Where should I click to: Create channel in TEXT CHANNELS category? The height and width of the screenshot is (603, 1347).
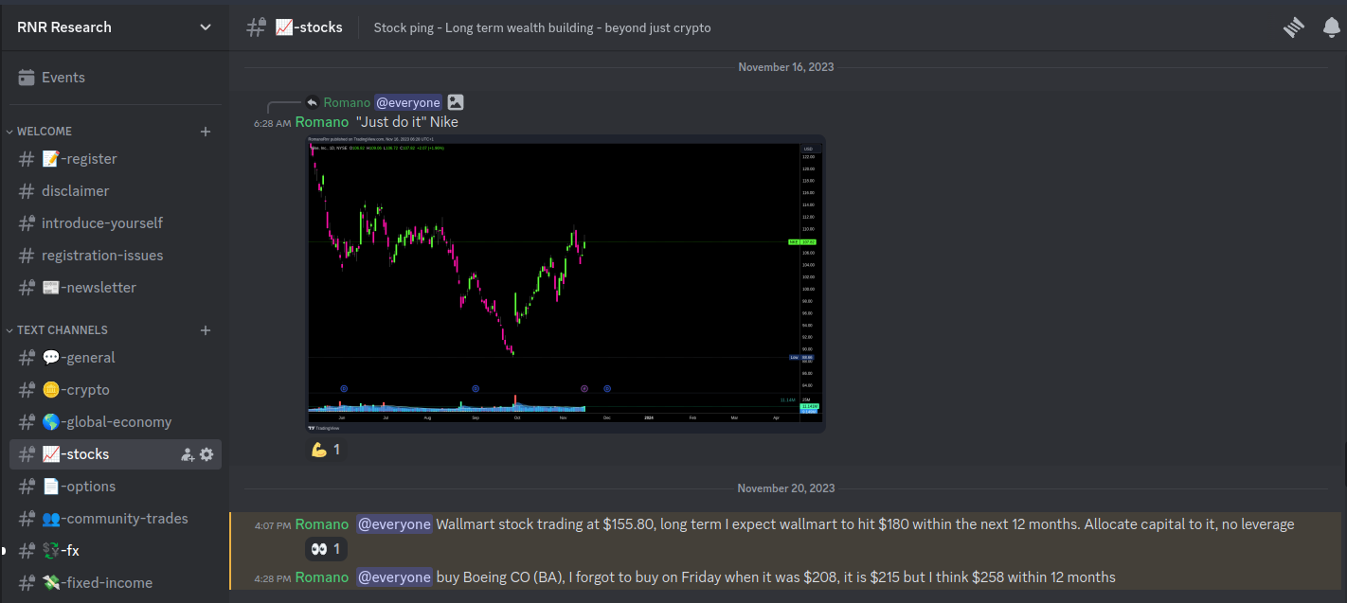[206, 330]
